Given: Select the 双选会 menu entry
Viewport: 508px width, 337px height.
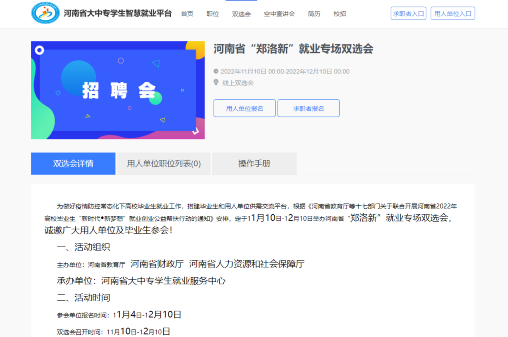Looking at the screenshot, I should pos(241,14).
